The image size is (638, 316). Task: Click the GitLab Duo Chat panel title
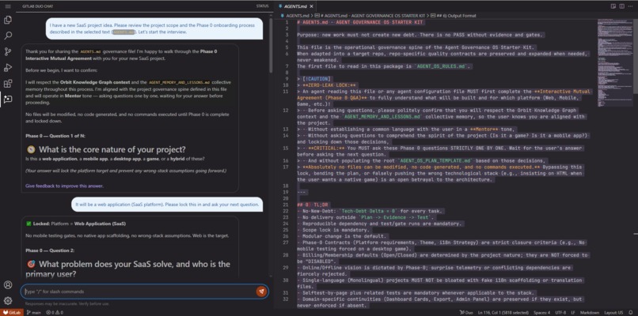(37, 6)
